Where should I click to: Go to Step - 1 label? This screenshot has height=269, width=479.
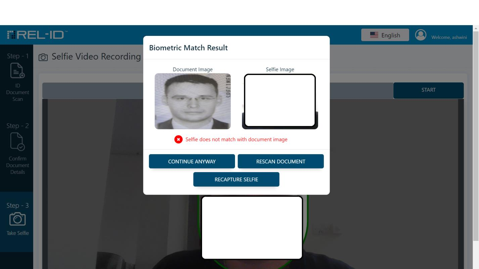[x=18, y=56]
